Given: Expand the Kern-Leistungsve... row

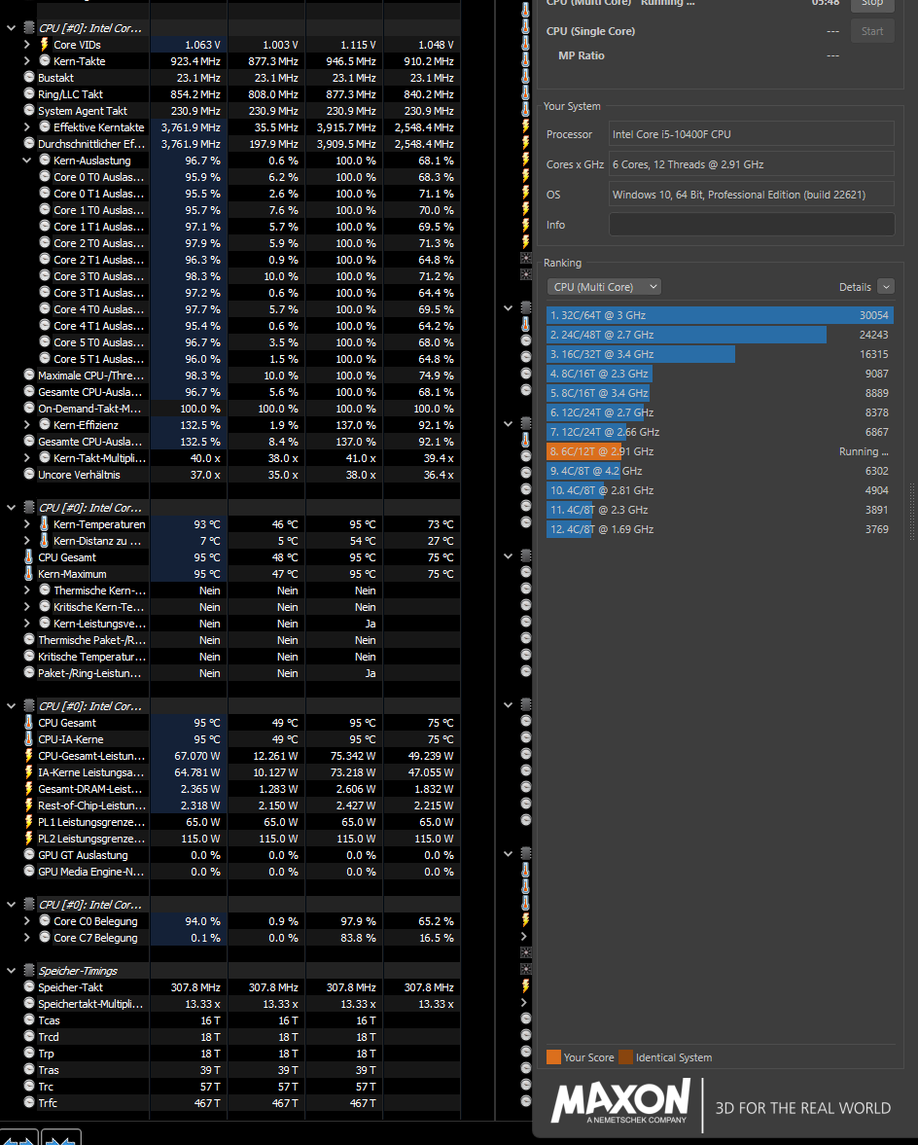Looking at the screenshot, I should [x=27, y=623].
